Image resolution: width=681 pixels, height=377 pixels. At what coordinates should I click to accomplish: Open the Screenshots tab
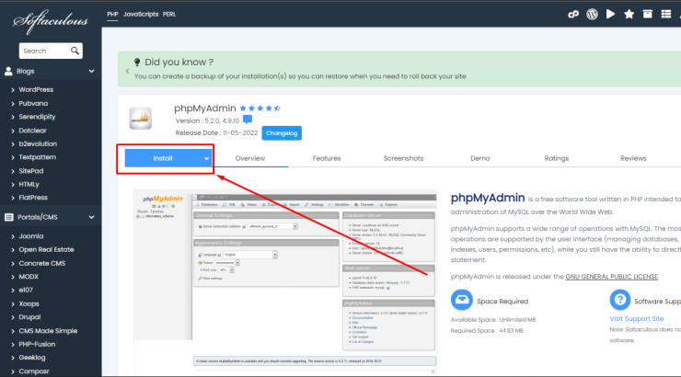(x=403, y=158)
